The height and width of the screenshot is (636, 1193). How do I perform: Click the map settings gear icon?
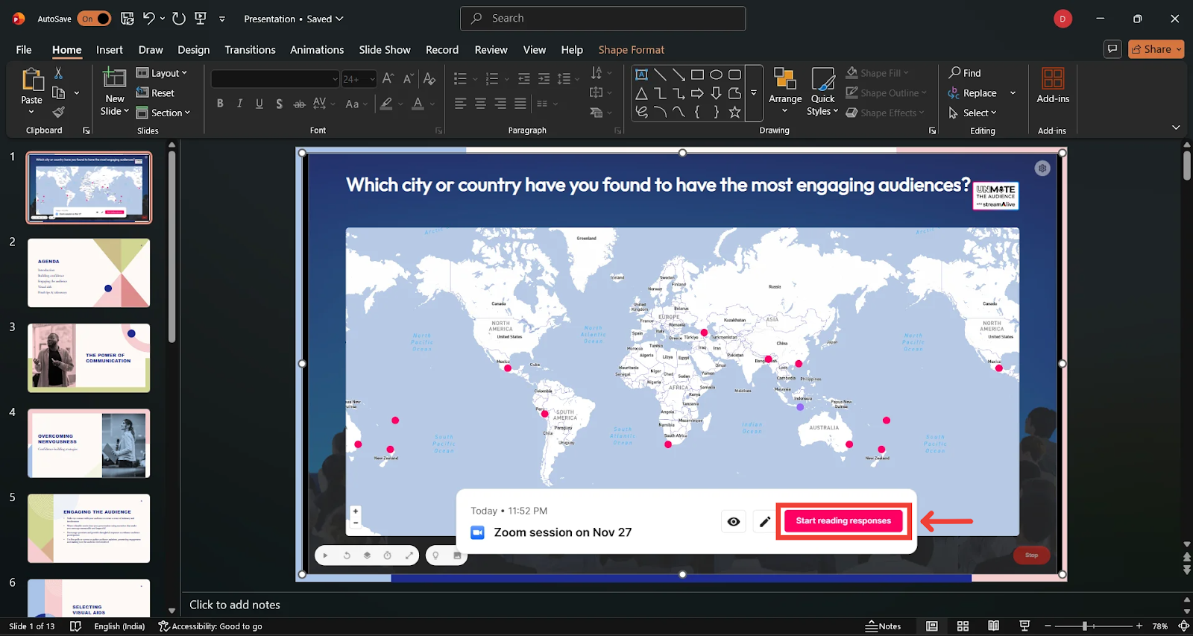[1042, 169]
